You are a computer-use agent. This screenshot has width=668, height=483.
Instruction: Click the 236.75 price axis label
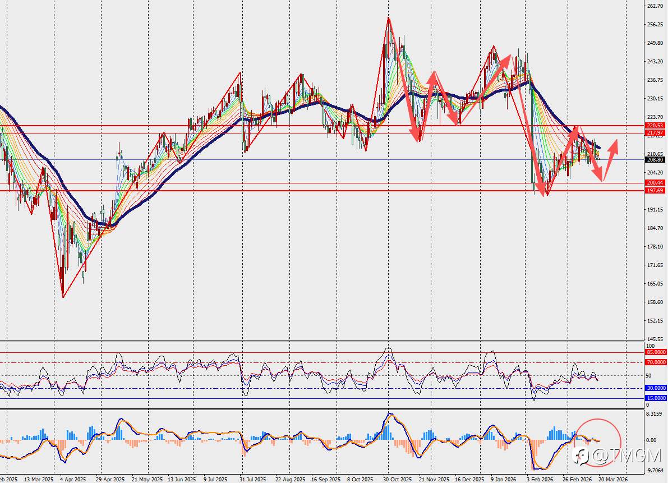655,80
